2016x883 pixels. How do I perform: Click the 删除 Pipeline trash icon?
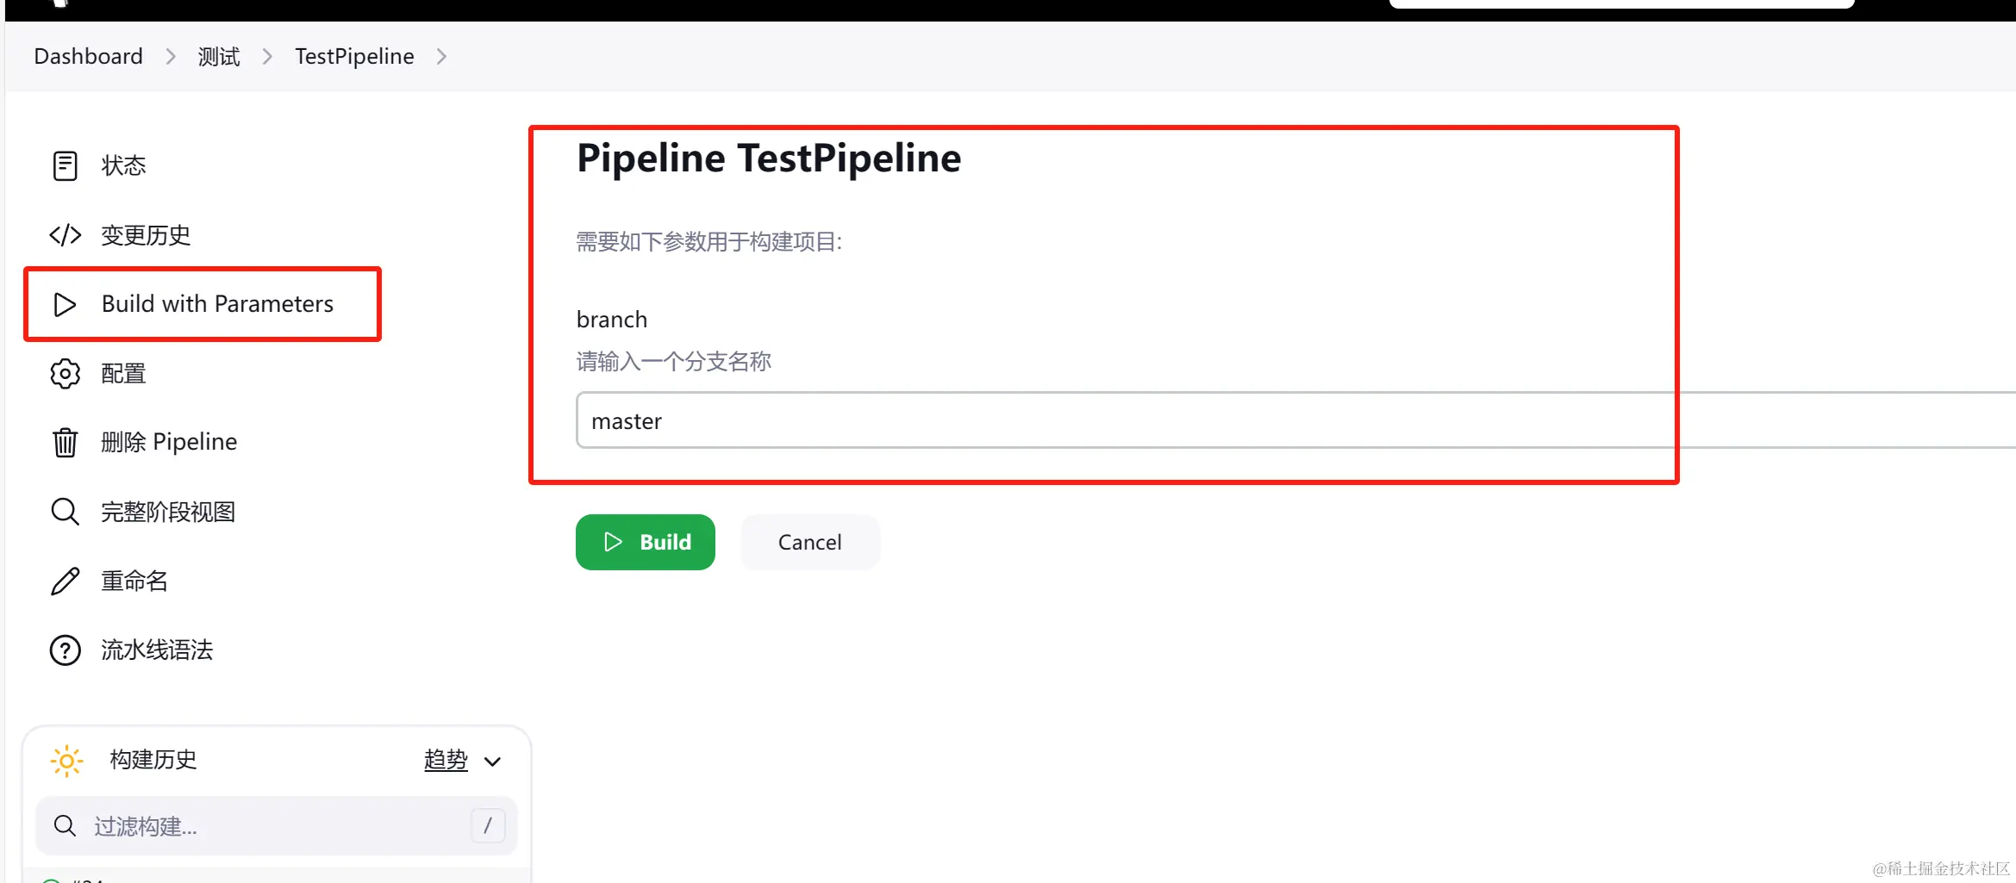point(65,442)
